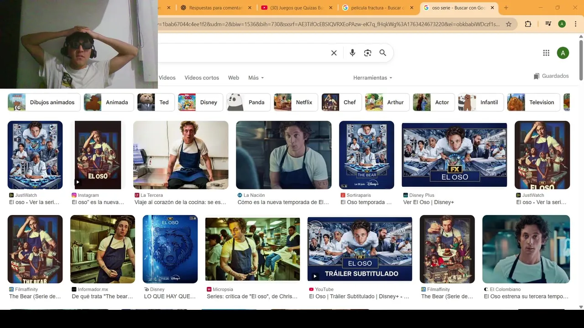Close the 'Respuestas para comentar' tab
The image size is (584, 328).
(x=250, y=8)
